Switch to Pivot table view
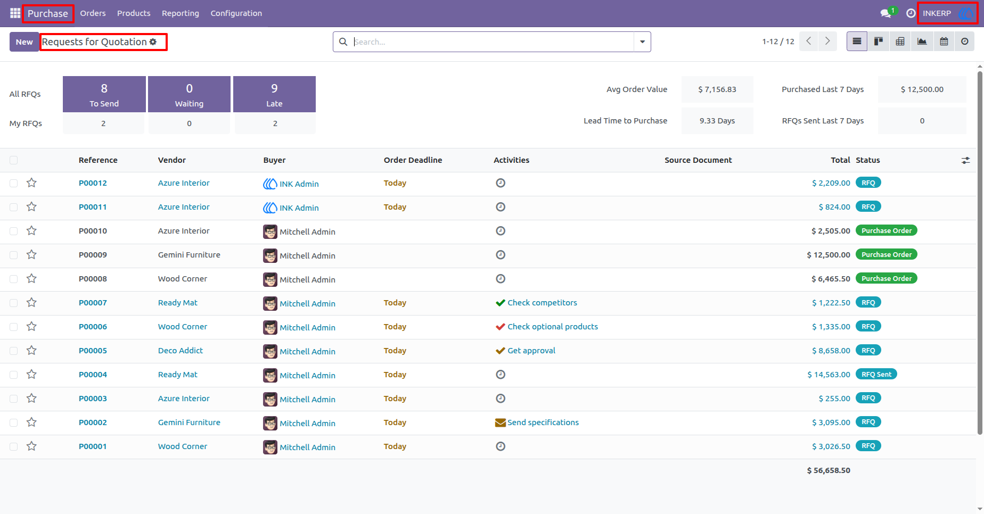984x514 pixels. tap(900, 42)
